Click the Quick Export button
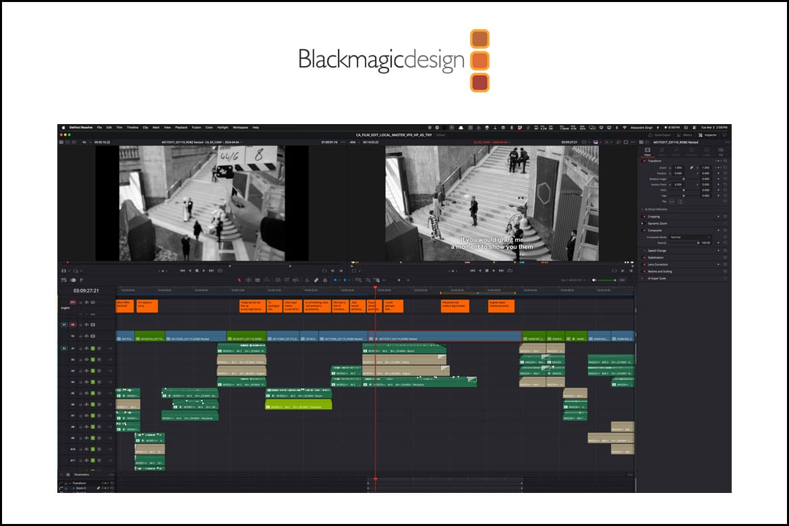The height and width of the screenshot is (526, 789). tap(658, 135)
